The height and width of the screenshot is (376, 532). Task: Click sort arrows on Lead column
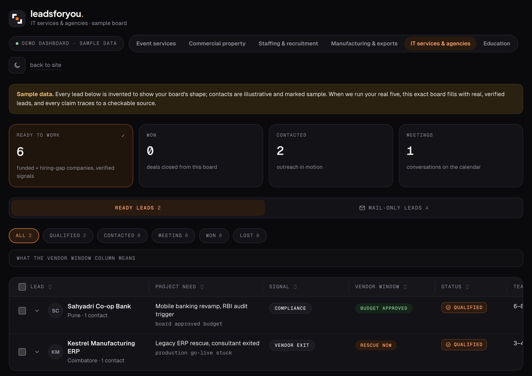pyautogui.click(x=50, y=287)
